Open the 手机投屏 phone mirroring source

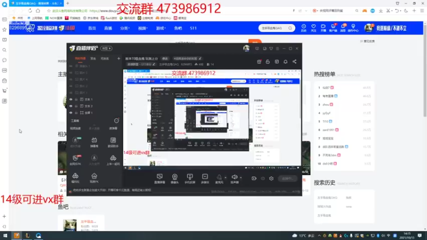click(190, 179)
